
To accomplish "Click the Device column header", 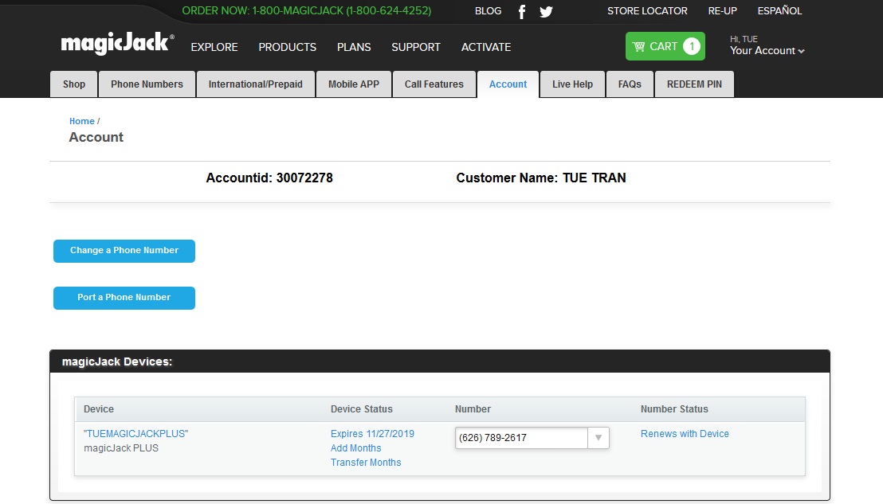I will pyautogui.click(x=99, y=409).
